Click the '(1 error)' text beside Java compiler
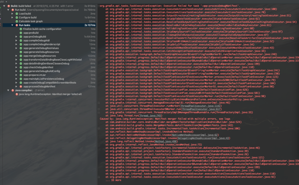The width and height of the screenshot is (299, 185). pyautogui.click(x=40, y=90)
